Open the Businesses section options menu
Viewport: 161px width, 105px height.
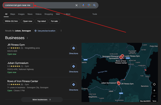pyautogui.click(x=27, y=38)
